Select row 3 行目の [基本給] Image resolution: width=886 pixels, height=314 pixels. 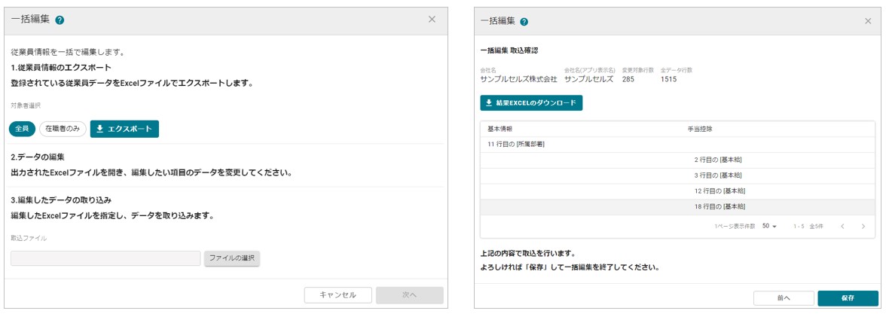[x=677, y=175]
